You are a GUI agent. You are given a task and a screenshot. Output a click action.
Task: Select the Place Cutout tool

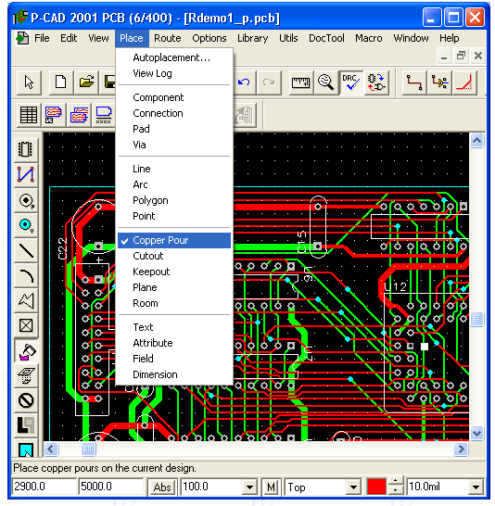26,376
